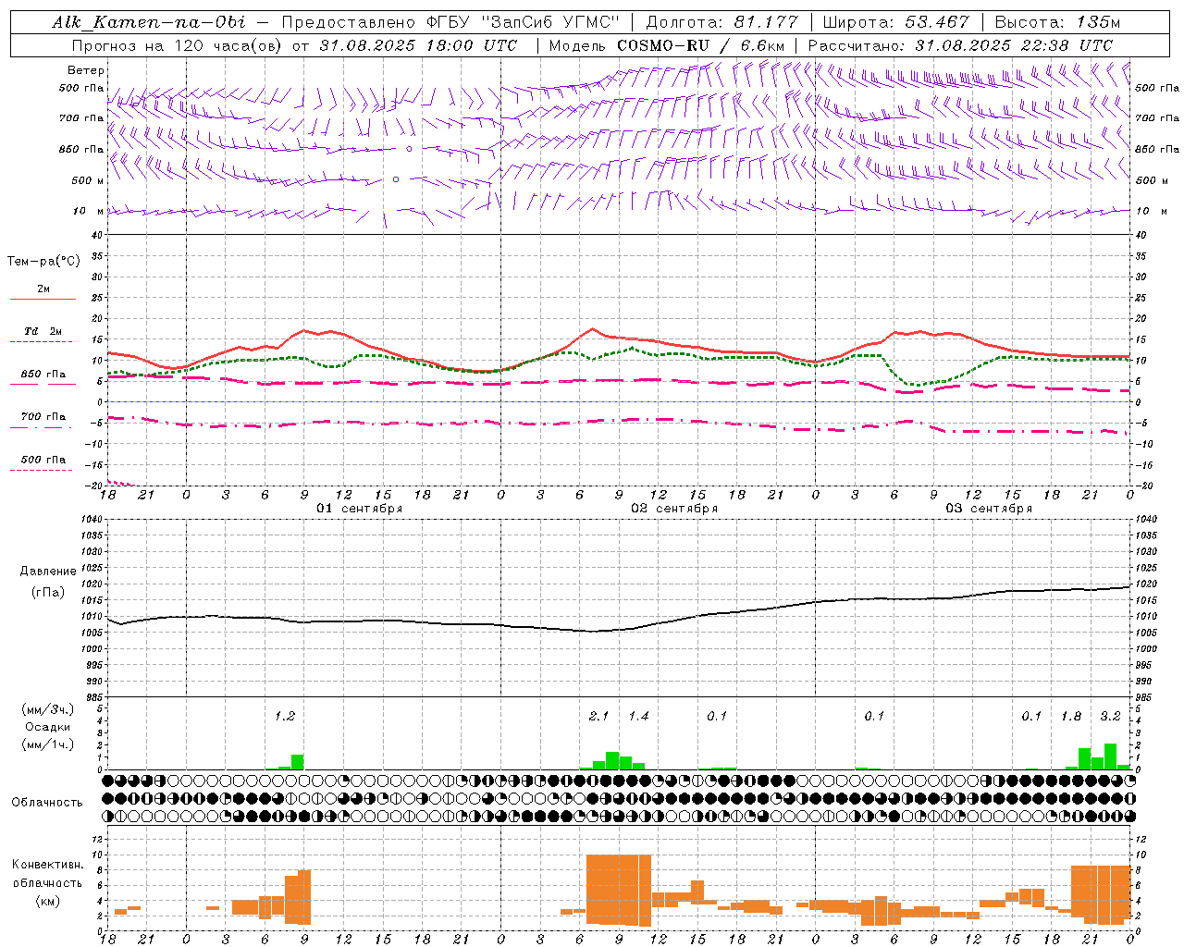Select the latitude value 53.467

(937, 22)
